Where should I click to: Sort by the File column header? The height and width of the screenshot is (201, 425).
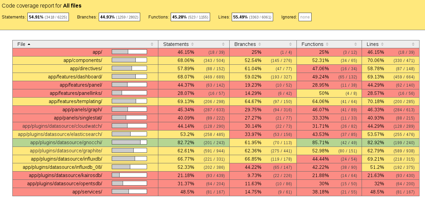[x=21, y=44]
